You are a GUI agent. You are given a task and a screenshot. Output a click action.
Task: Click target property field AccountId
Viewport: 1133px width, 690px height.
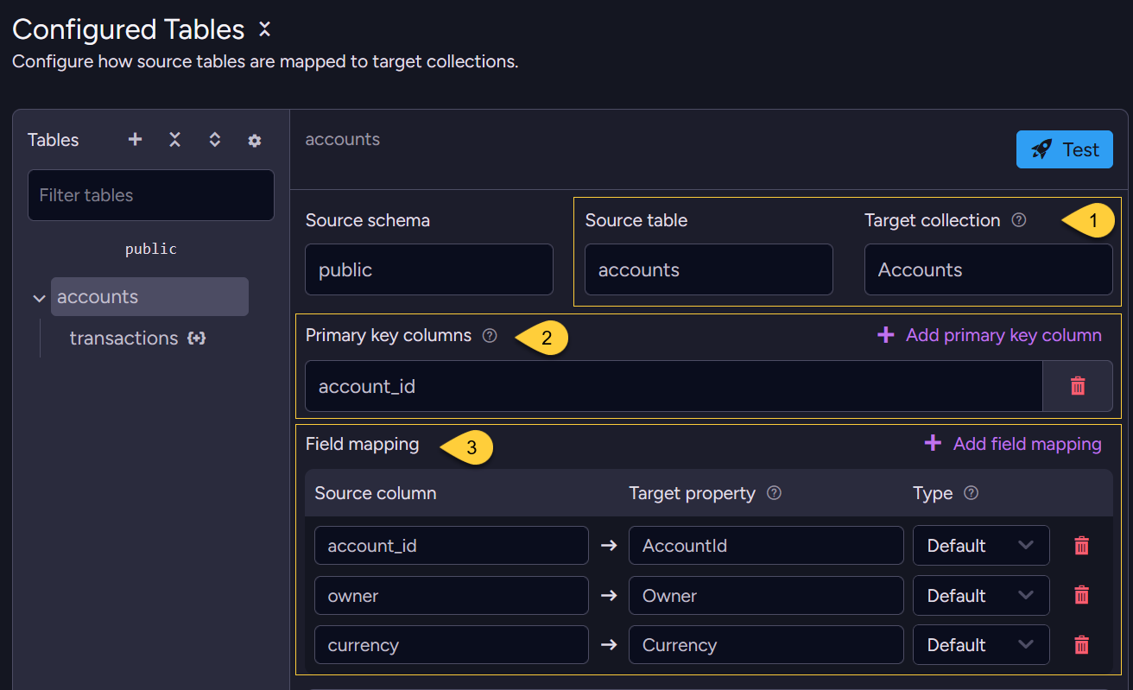(x=766, y=546)
